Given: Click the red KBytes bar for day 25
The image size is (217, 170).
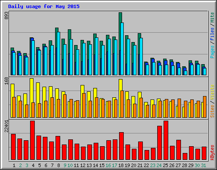Looking at the screenshot, I should pyautogui.click(x=166, y=140).
